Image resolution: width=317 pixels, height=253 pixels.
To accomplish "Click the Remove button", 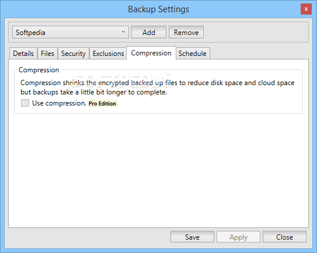I will pyautogui.click(x=186, y=32).
